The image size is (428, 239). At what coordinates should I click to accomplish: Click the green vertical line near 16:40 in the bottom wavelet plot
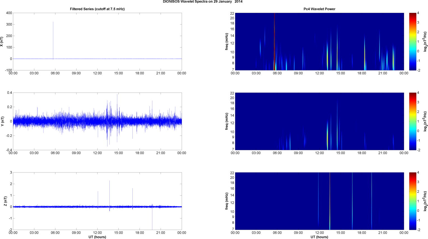pos(352,201)
